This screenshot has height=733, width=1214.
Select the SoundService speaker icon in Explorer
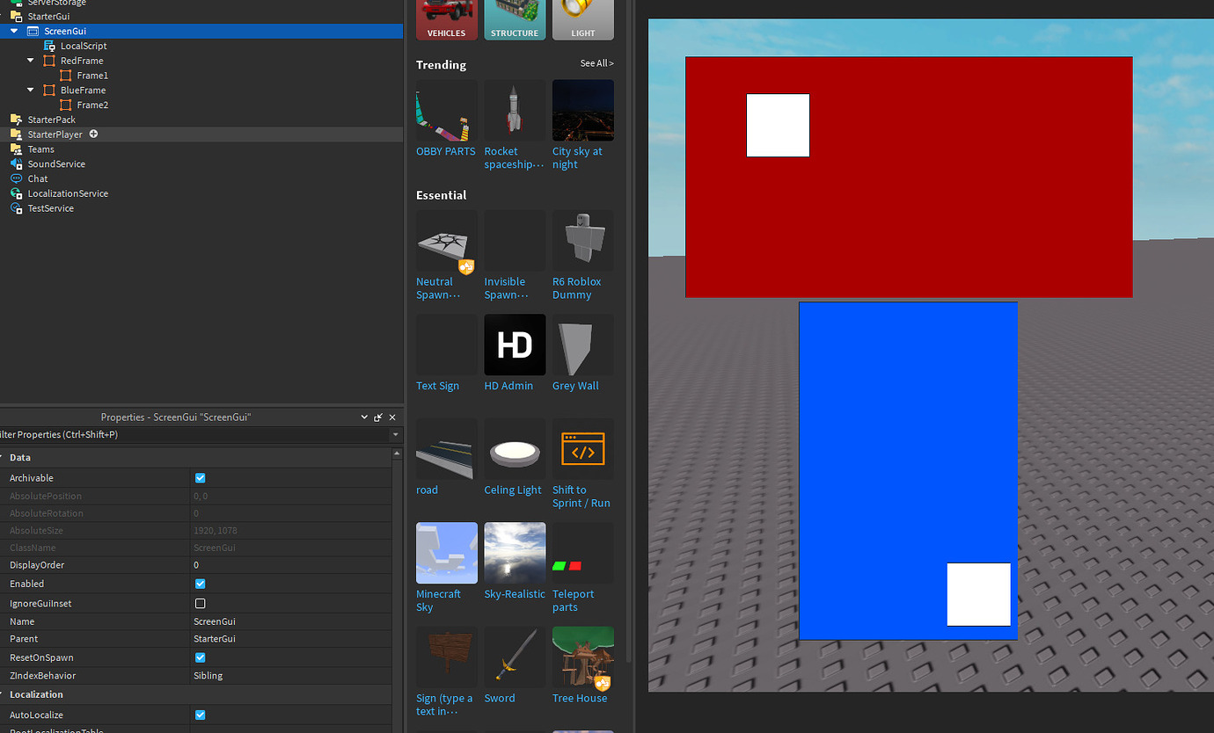(x=15, y=163)
